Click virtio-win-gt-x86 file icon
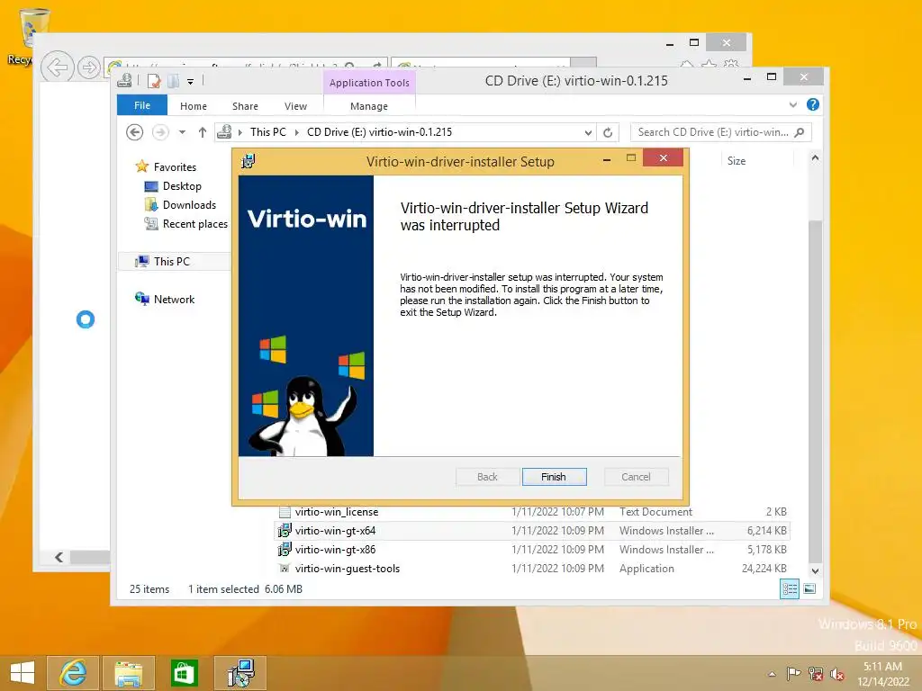This screenshot has width=922, height=691. click(x=285, y=550)
